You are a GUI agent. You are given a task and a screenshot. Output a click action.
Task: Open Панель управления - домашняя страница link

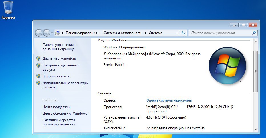(59, 47)
